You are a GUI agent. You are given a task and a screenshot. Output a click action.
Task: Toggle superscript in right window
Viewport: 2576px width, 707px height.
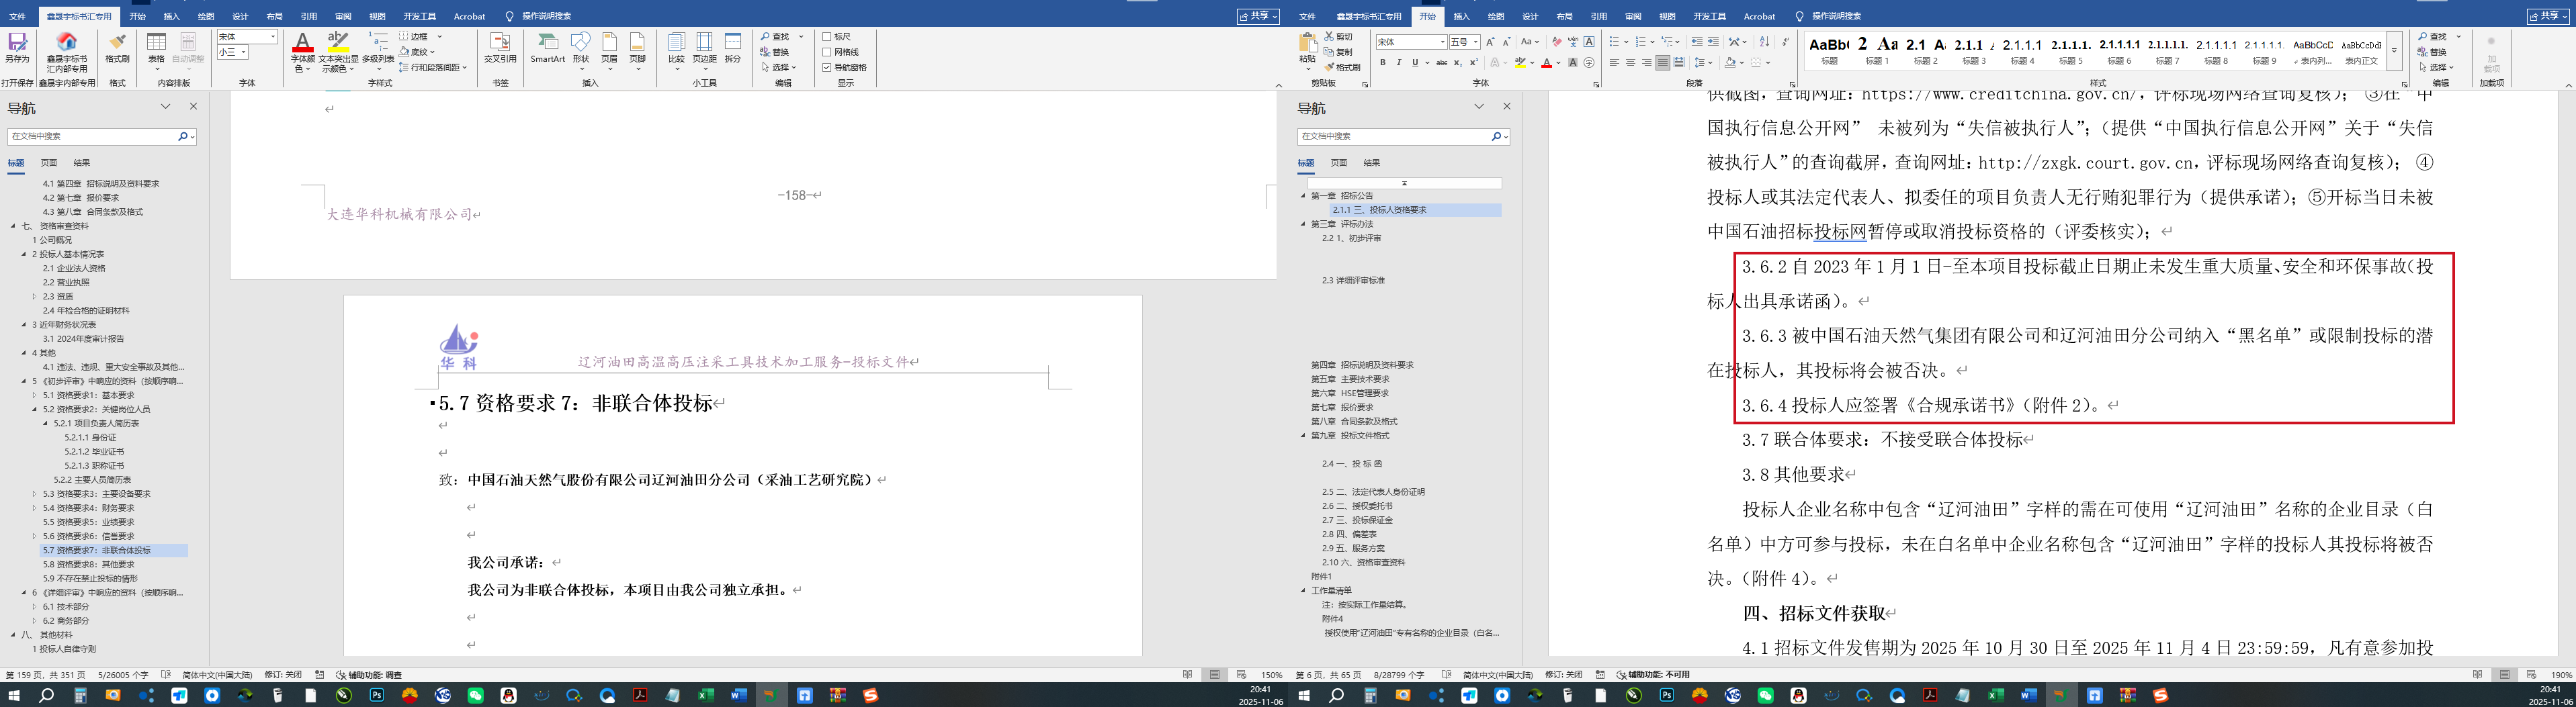[1474, 63]
